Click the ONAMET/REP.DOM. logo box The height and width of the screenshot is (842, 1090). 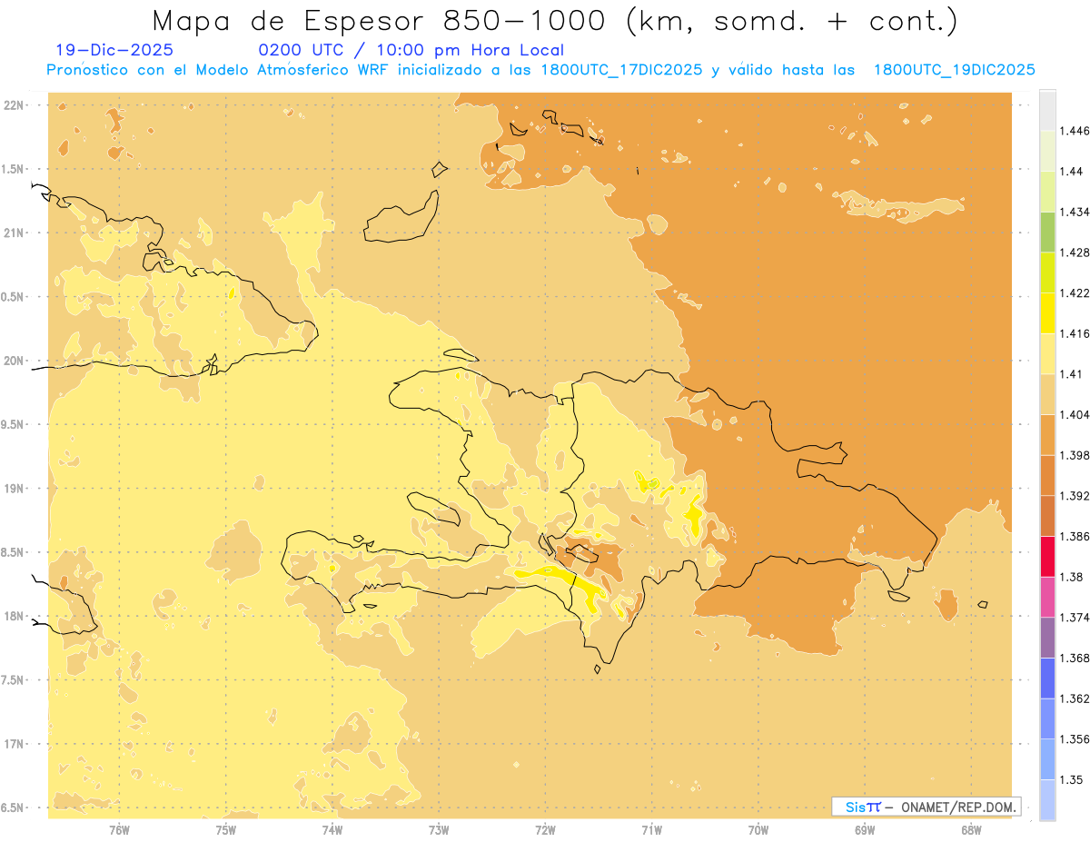click(926, 807)
